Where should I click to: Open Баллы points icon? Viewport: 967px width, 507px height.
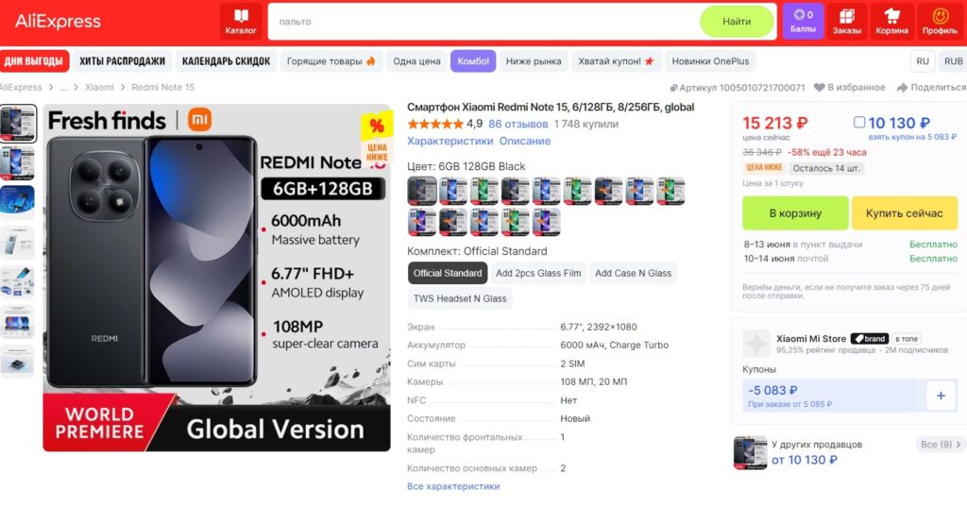(803, 22)
